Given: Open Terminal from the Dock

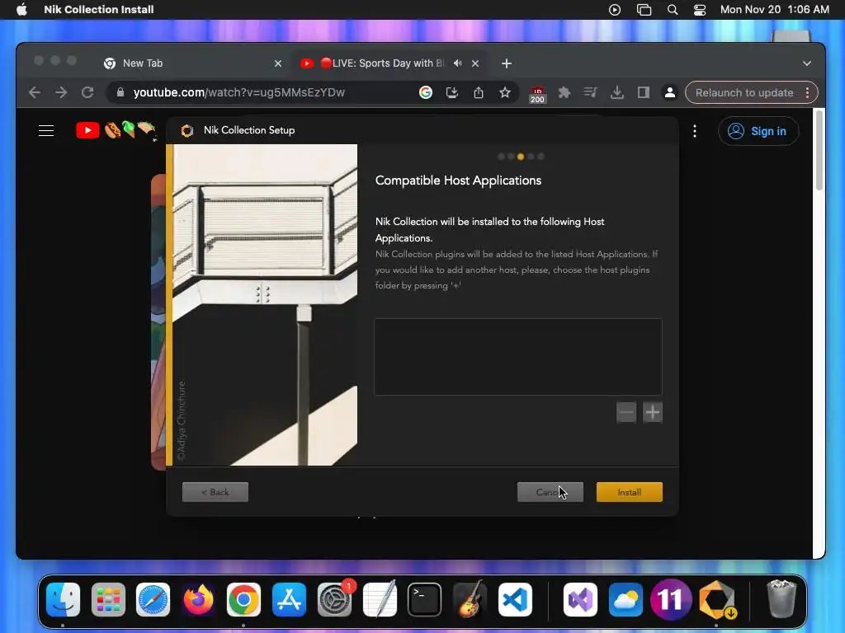Looking at the screenshot, I should pos(424,599).
